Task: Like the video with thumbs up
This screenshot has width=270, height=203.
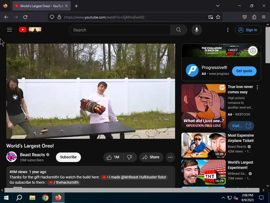Action: (113, 157)
